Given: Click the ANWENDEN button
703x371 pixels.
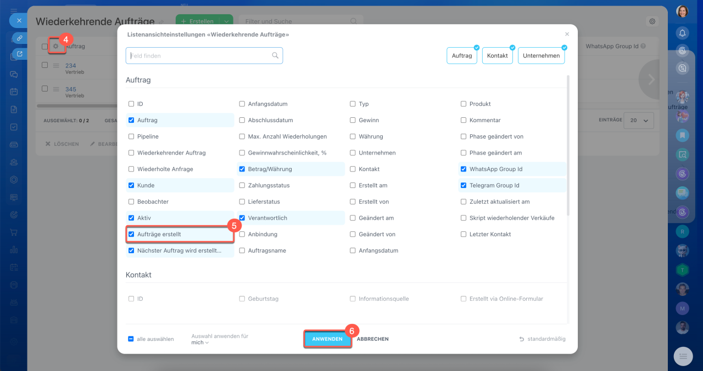Looking at the screenshot, I should (327, 339).
